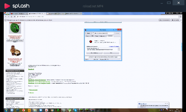Click the browser page vertical scrollbar
The image size is (186, 112).
[182, 47]
